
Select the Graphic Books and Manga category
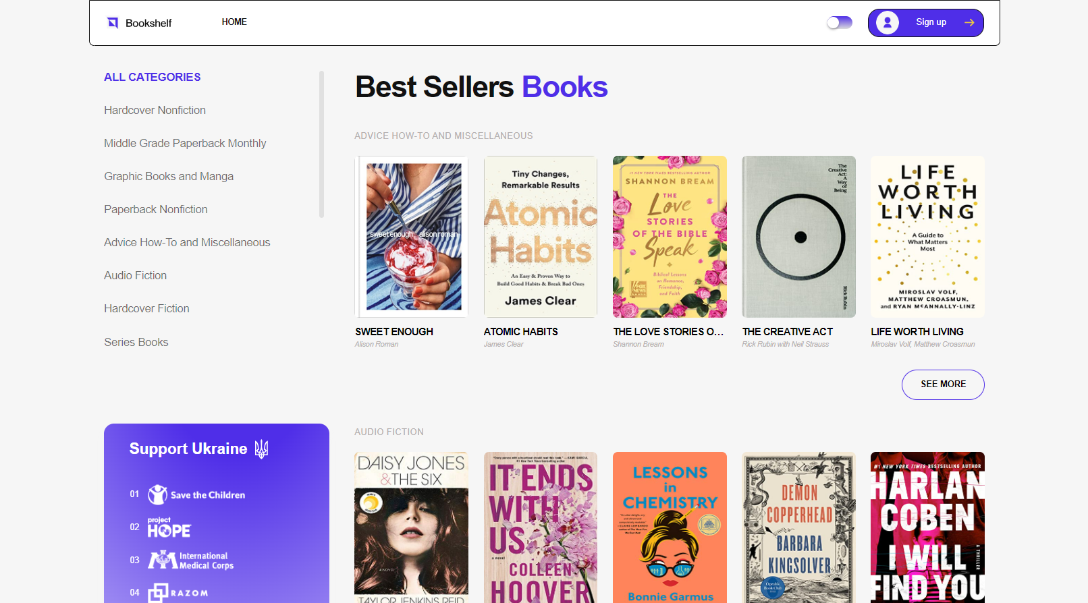(x=169, y=176)
